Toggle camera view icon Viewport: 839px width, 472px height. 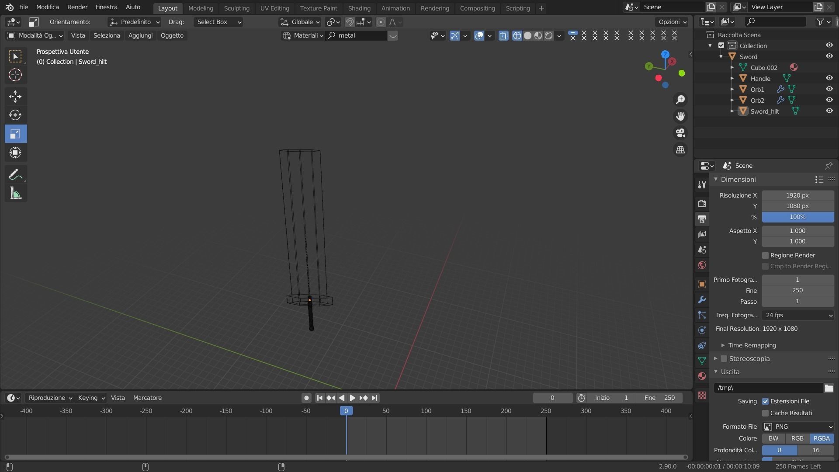[x=680, y=133]
